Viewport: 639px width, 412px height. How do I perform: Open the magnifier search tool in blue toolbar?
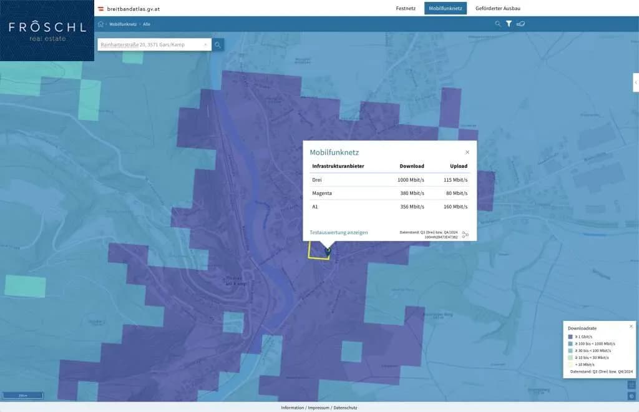(497, 24)
